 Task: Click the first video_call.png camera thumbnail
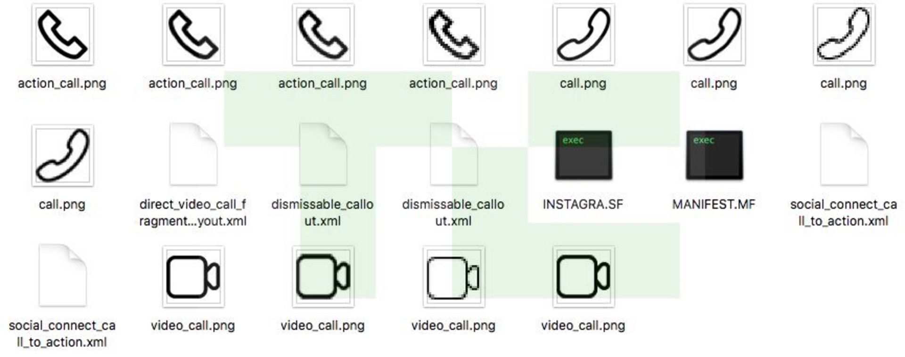[193, 277]
